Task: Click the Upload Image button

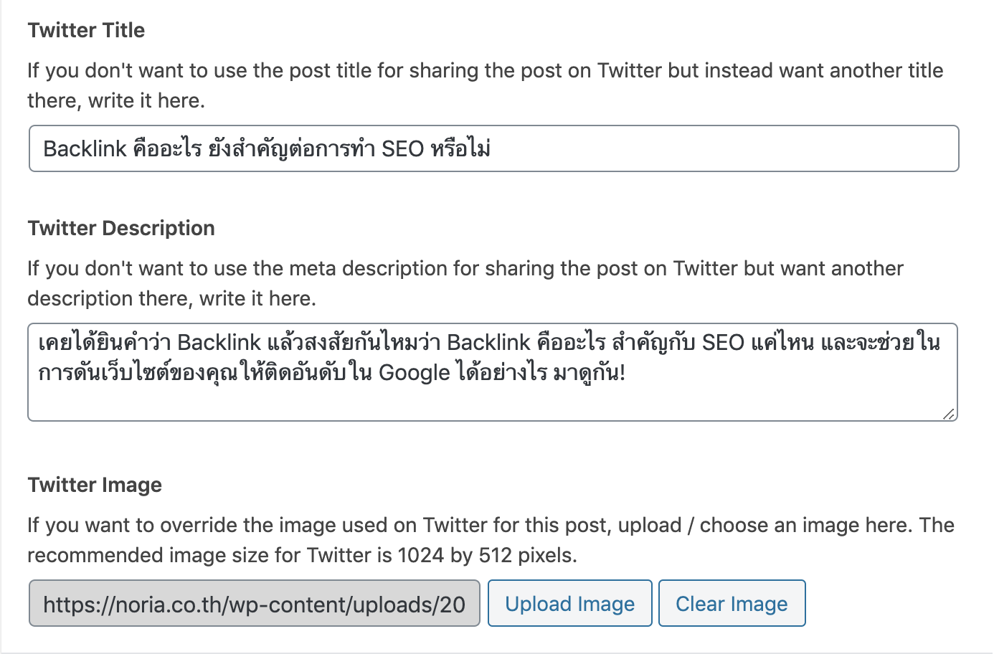Action: point(570,604)
